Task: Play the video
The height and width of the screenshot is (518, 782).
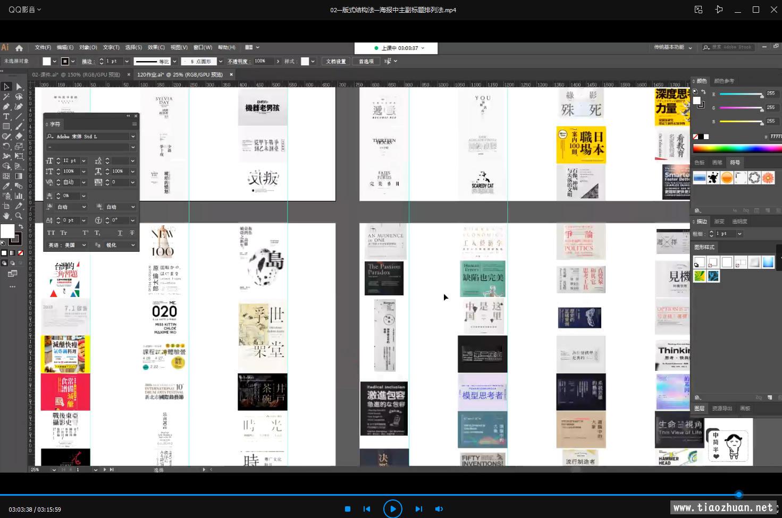Action: pos(392,508)
